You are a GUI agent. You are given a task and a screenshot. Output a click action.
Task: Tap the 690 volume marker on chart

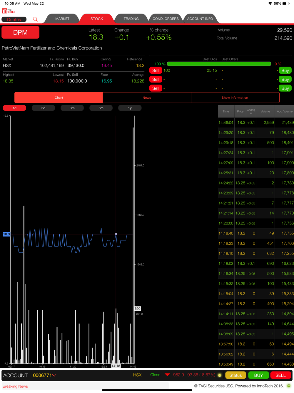pyautogui.click(x=138, y=309)
